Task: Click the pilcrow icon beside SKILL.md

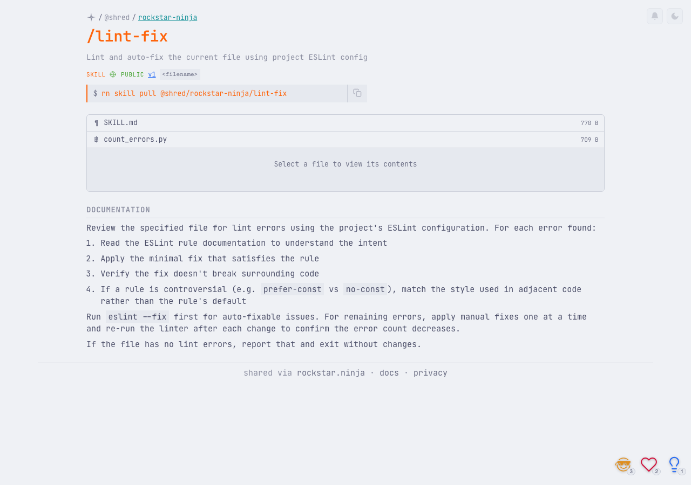Action: tap(97, 123)
